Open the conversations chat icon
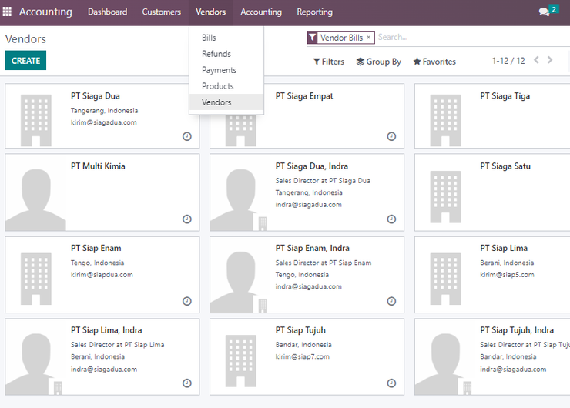The height and width of the screenshot is (408, 570). pyautogui.click(x=544, y=12)
